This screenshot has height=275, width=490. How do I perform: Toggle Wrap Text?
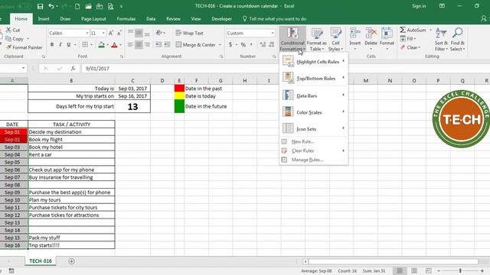[189, 33]
